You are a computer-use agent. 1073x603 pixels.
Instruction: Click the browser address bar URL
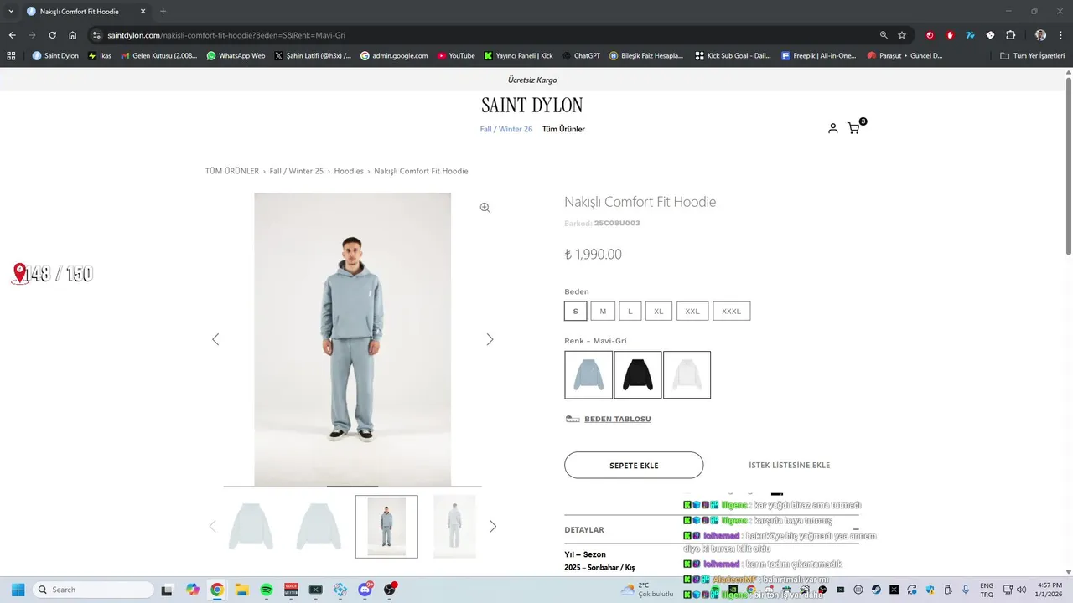[x=226, y=35]
